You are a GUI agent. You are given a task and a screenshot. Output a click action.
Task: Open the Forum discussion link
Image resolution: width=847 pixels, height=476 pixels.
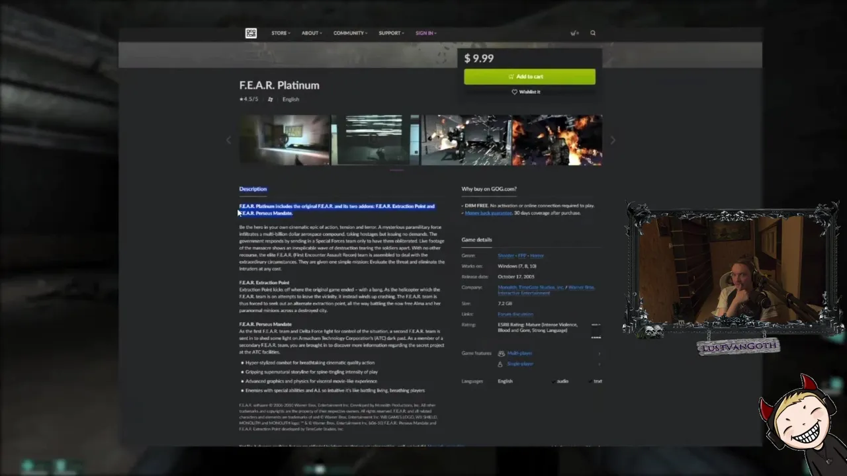coord(515,314)
